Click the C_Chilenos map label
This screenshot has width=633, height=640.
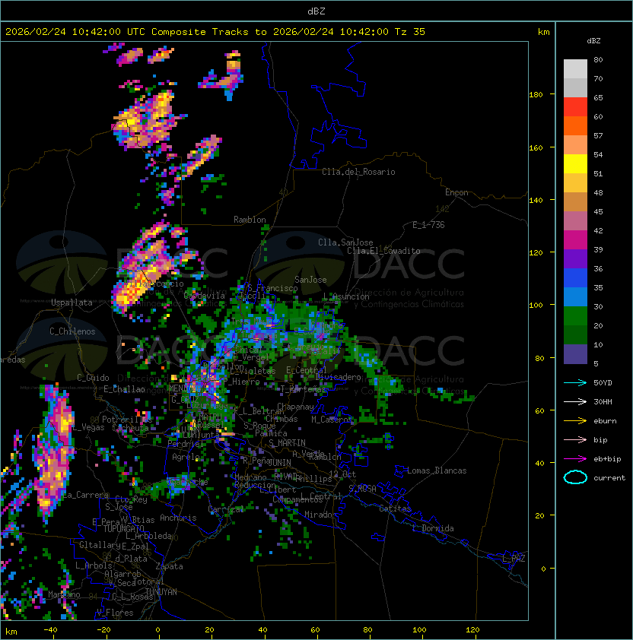click(x=73, y=331)
